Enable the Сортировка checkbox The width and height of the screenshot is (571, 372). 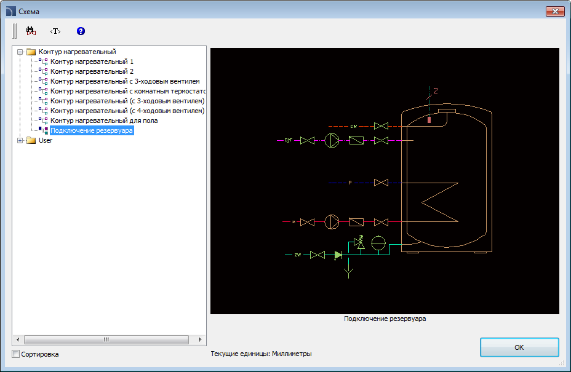15,354
